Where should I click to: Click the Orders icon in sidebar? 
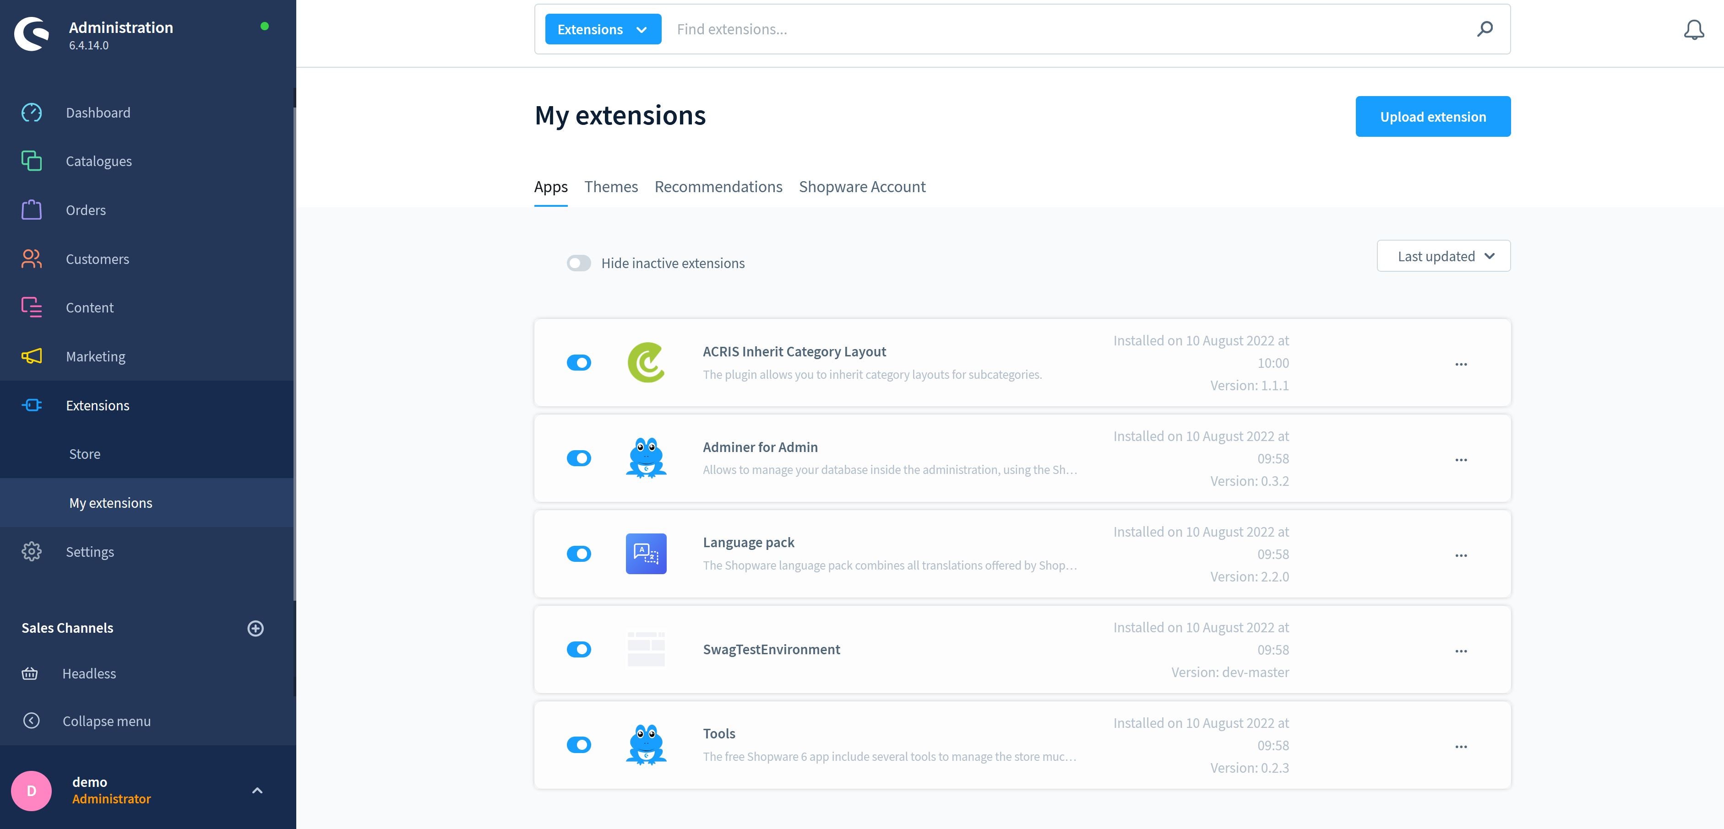(x=31, y=209)
